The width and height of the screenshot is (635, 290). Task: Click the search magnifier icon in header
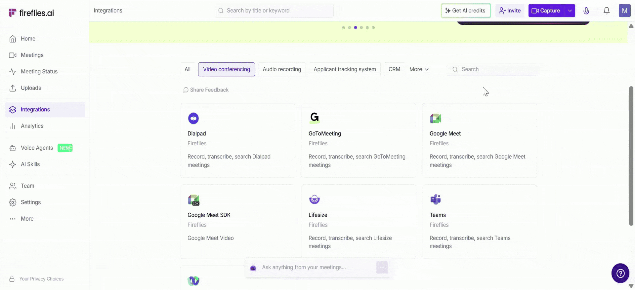click(221, 11)
